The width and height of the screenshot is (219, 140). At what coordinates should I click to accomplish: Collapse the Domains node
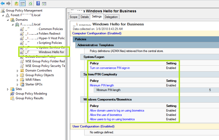[8, 20]
